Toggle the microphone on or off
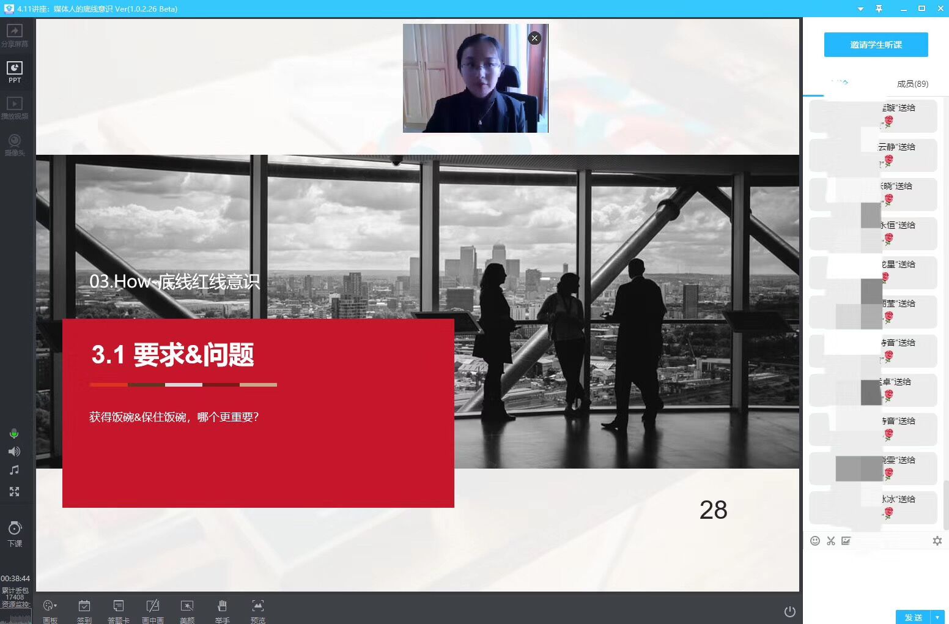The height and width of the screenshot is (624, 949). 14,434
